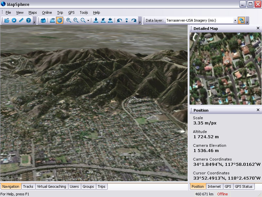Expand the first toolbar's overflow options
Viewport: 262px width, 197px height.
click(x=35, y=21)
